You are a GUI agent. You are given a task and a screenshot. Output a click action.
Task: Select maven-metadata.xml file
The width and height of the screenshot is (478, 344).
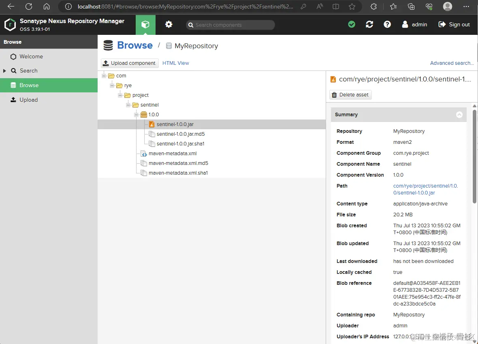point(173,154)
